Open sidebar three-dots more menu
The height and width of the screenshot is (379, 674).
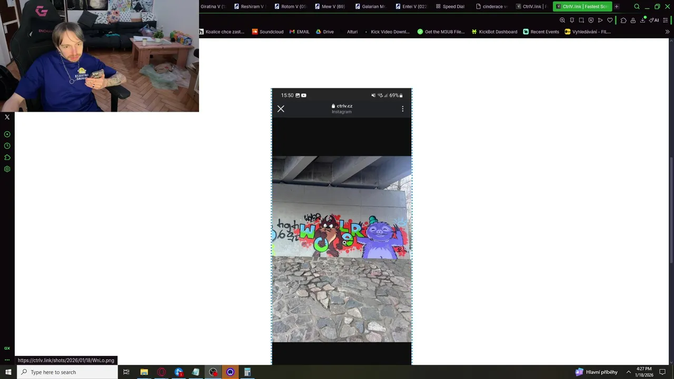(7, 360)
